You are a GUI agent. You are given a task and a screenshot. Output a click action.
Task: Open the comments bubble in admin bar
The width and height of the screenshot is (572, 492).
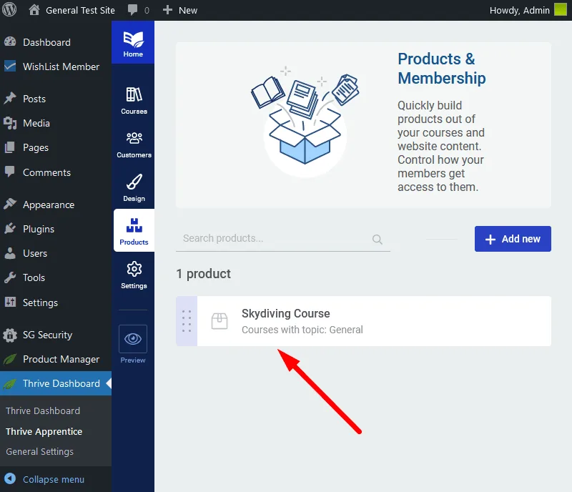[x=136, y=10]
